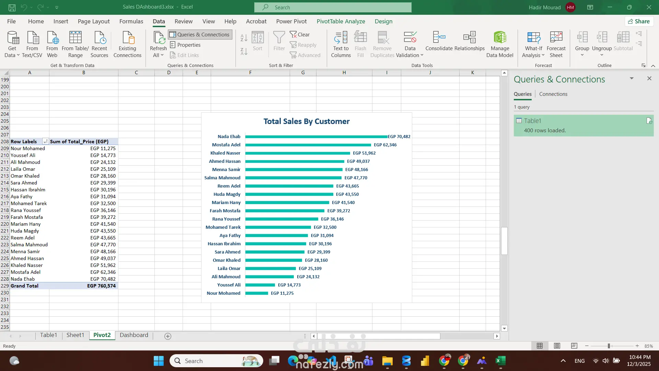659x371 pixels.
Task: Switch to Connections view in side pane
Action: click(553, 94)
